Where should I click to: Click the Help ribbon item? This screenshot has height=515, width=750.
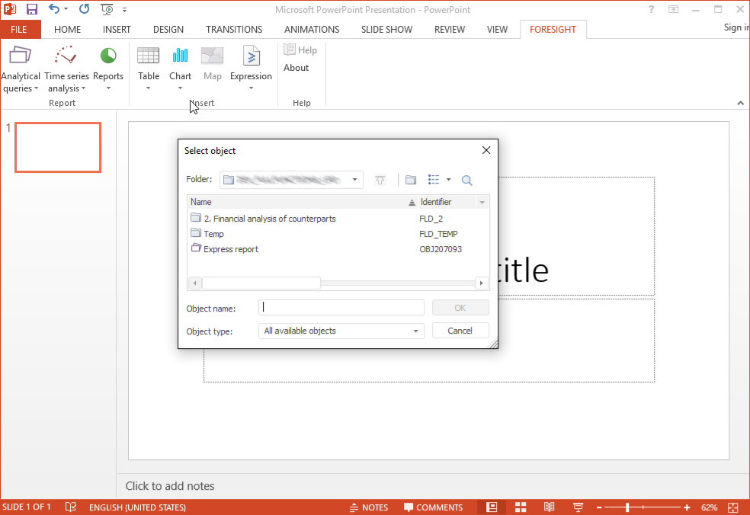(x=300, y=50)
